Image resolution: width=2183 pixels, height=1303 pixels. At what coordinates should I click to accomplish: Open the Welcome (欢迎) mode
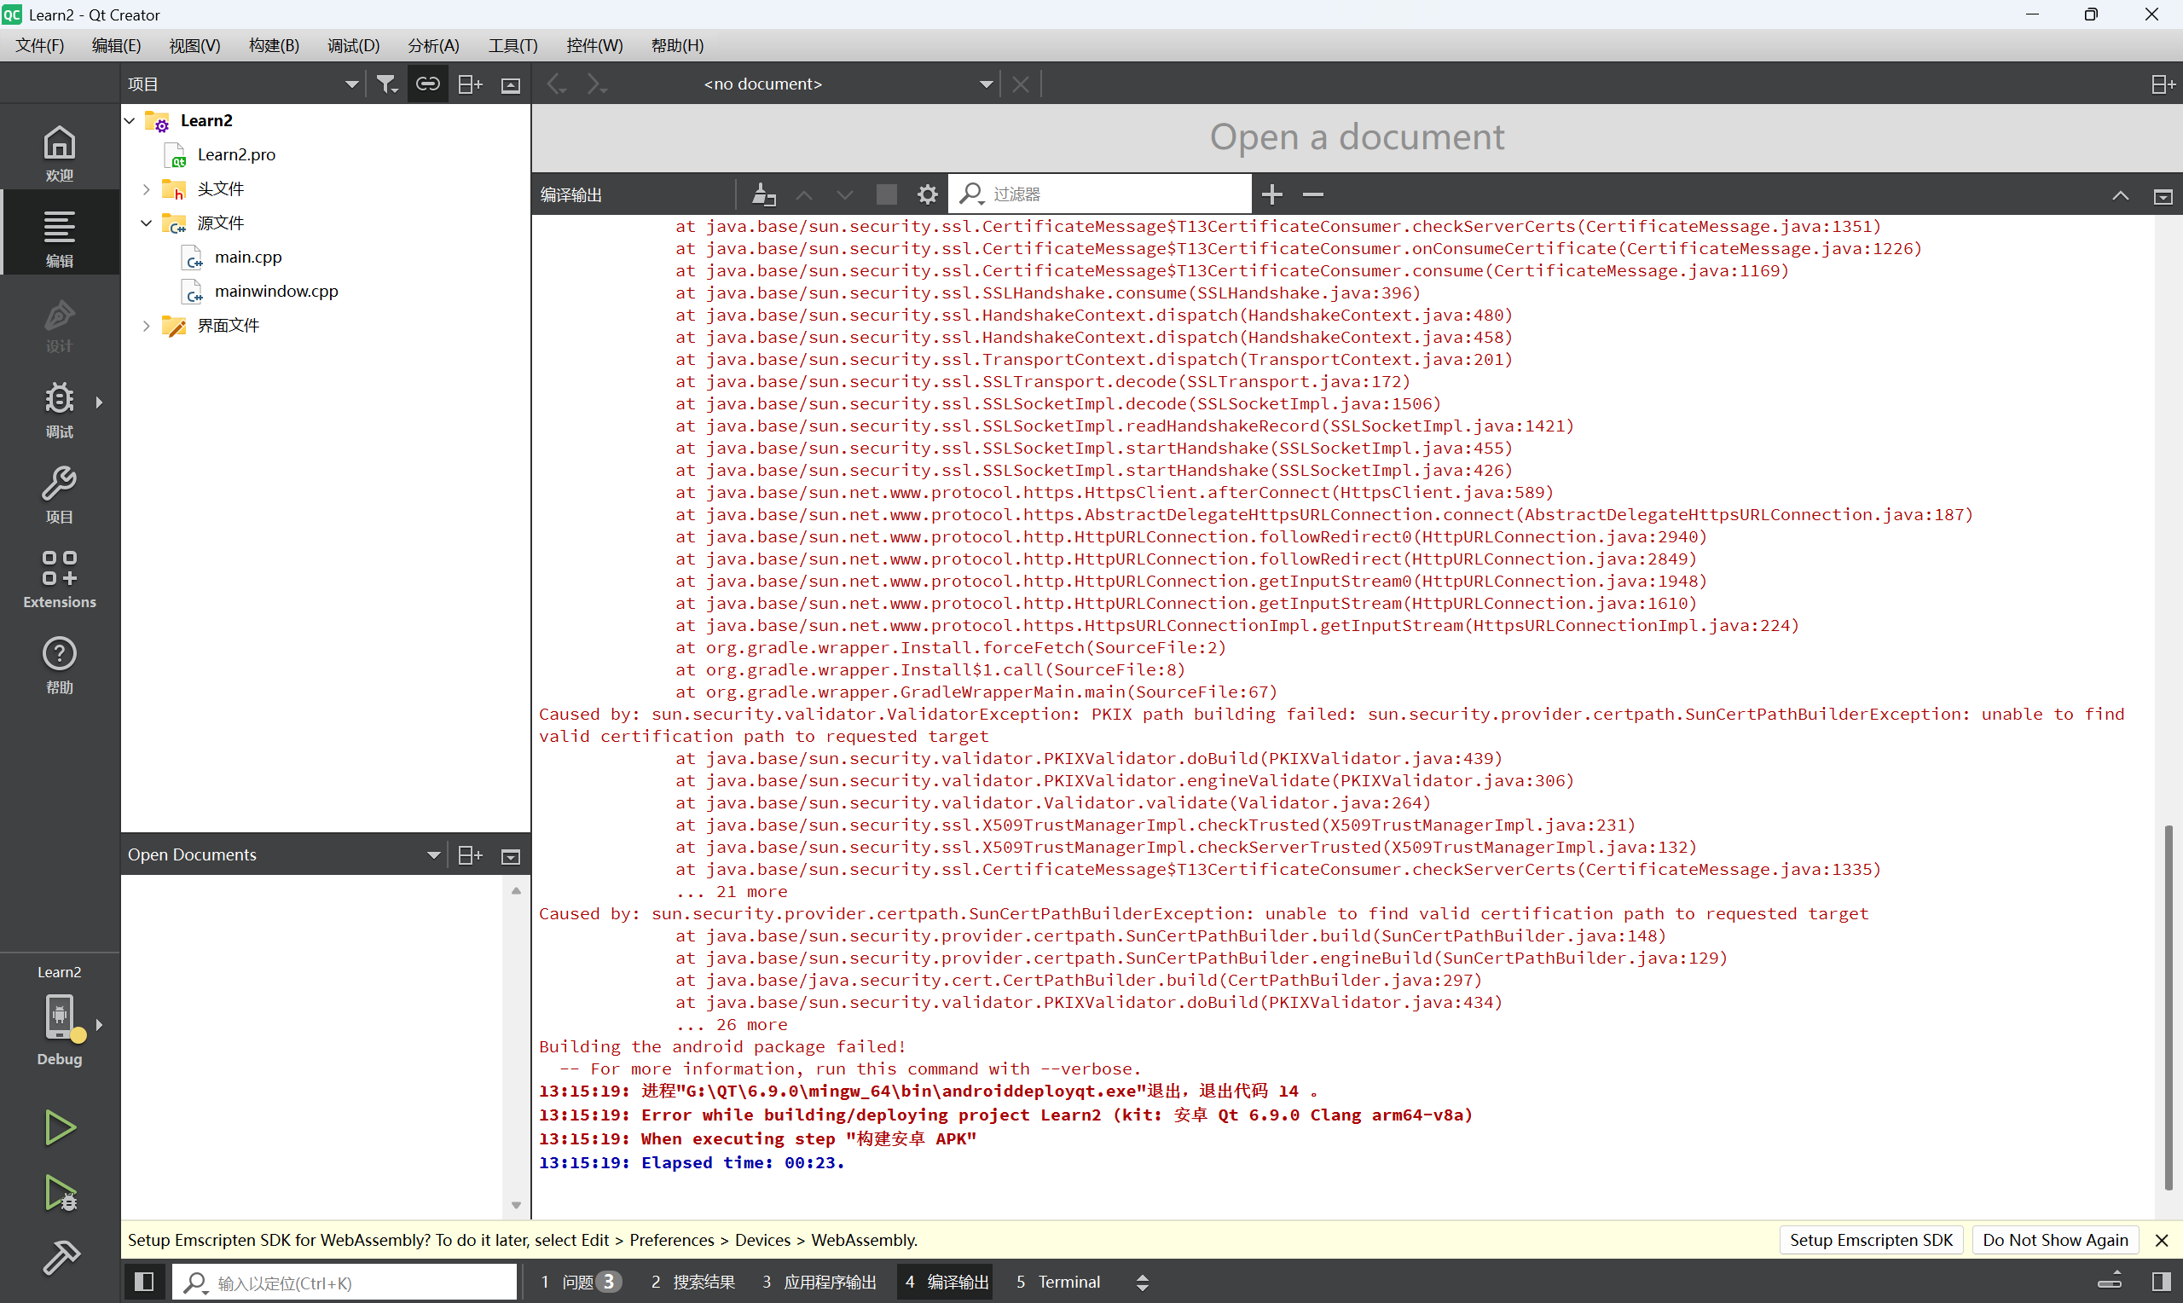[59, 152]
